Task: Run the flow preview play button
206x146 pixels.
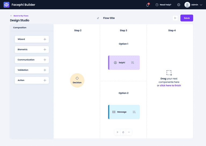Action: pyautogui.click(x=175, y=18)
